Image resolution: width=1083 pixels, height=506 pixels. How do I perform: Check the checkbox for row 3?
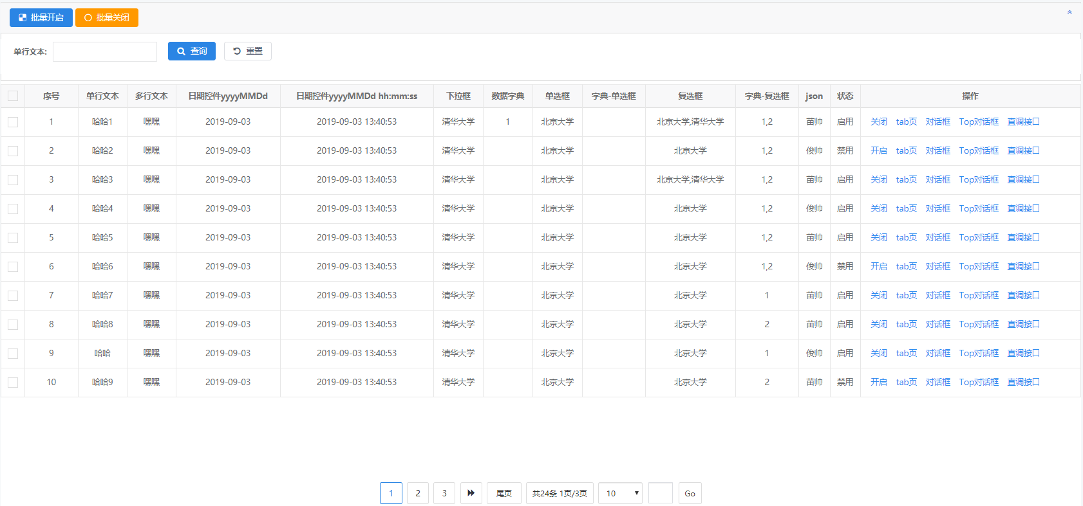tap(13, 179)
